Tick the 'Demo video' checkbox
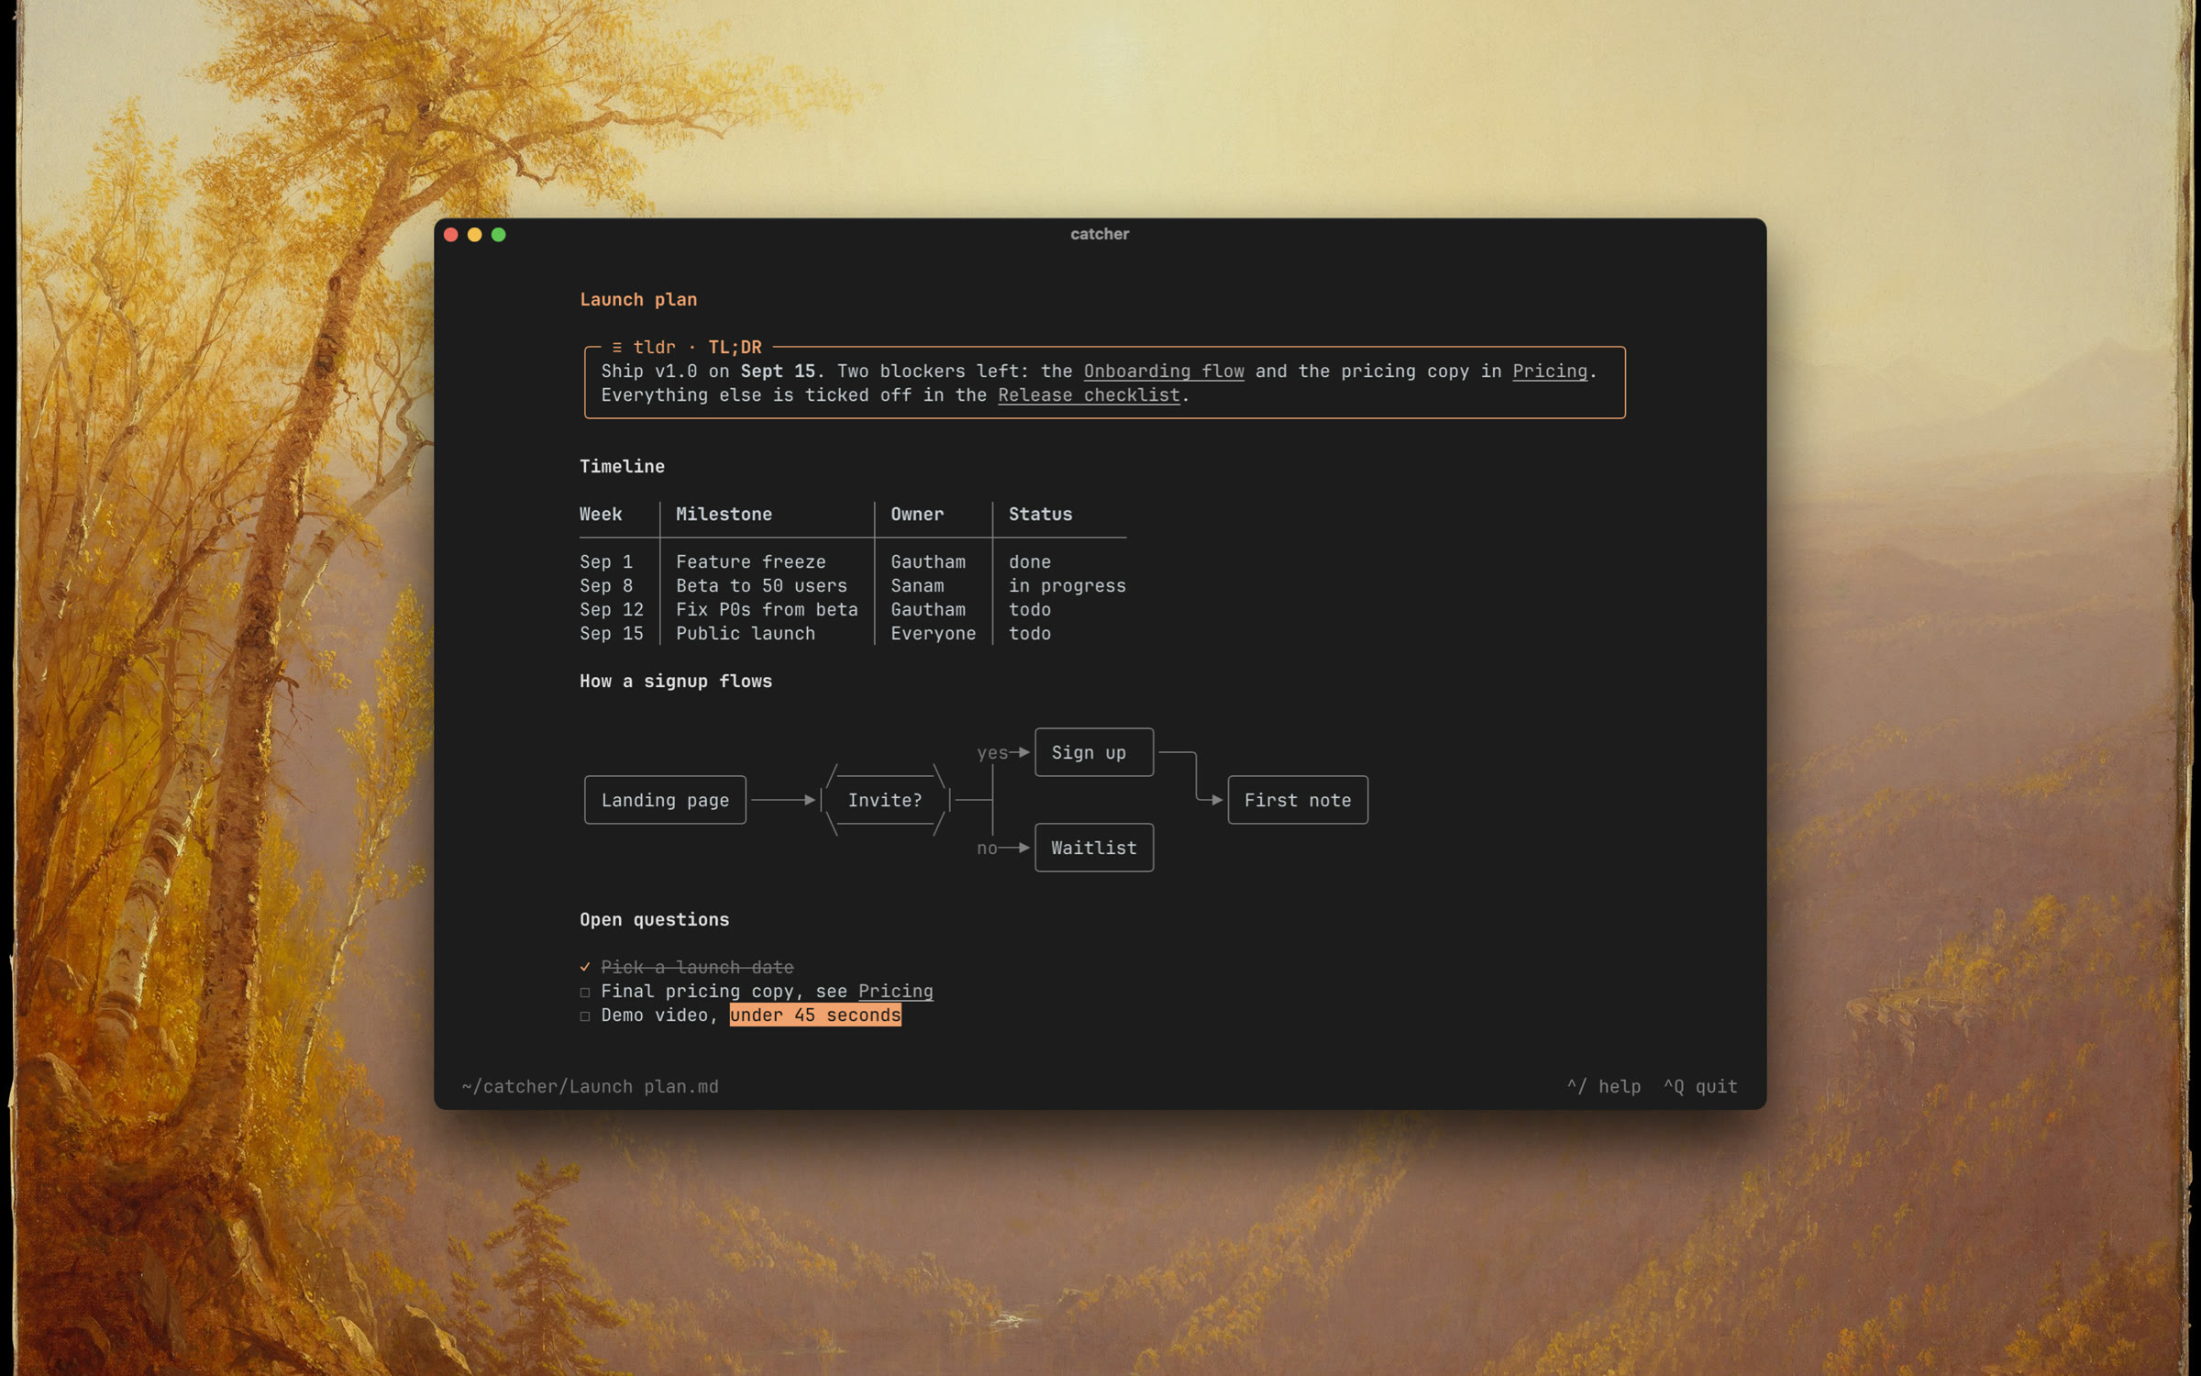 585,1015
